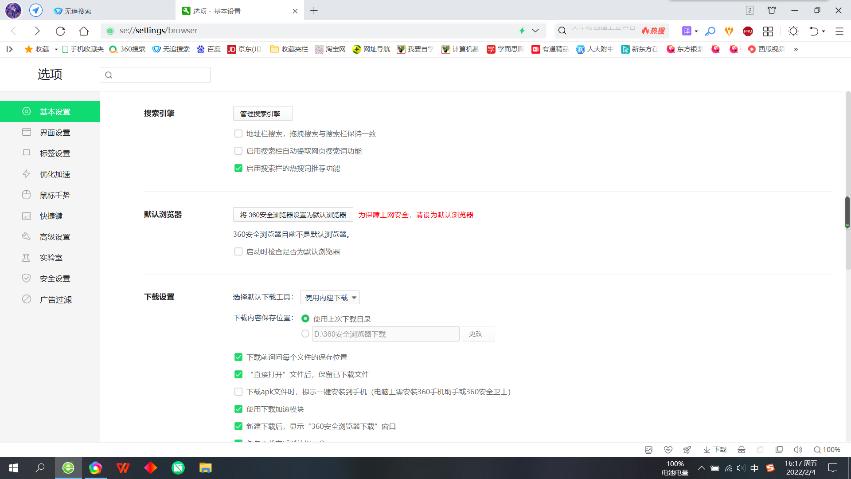Click the lightning speed-mode icon in address bar
The width and height of the screenshot is (851, 479).
coord(522,31)
